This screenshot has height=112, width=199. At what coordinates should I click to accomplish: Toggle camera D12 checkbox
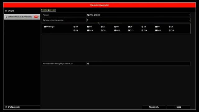click(115, 30)
